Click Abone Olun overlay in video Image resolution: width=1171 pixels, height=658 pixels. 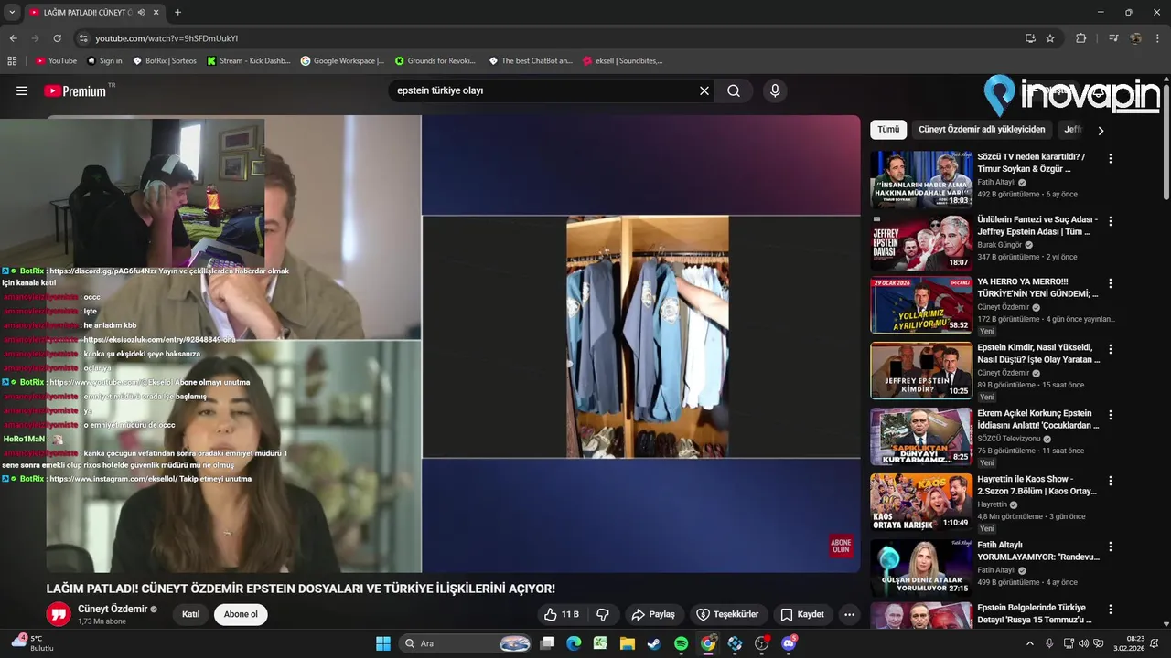[x=841, y=546]
